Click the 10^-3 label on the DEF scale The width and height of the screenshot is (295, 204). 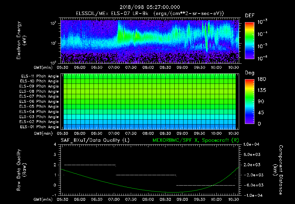(262, 22)
